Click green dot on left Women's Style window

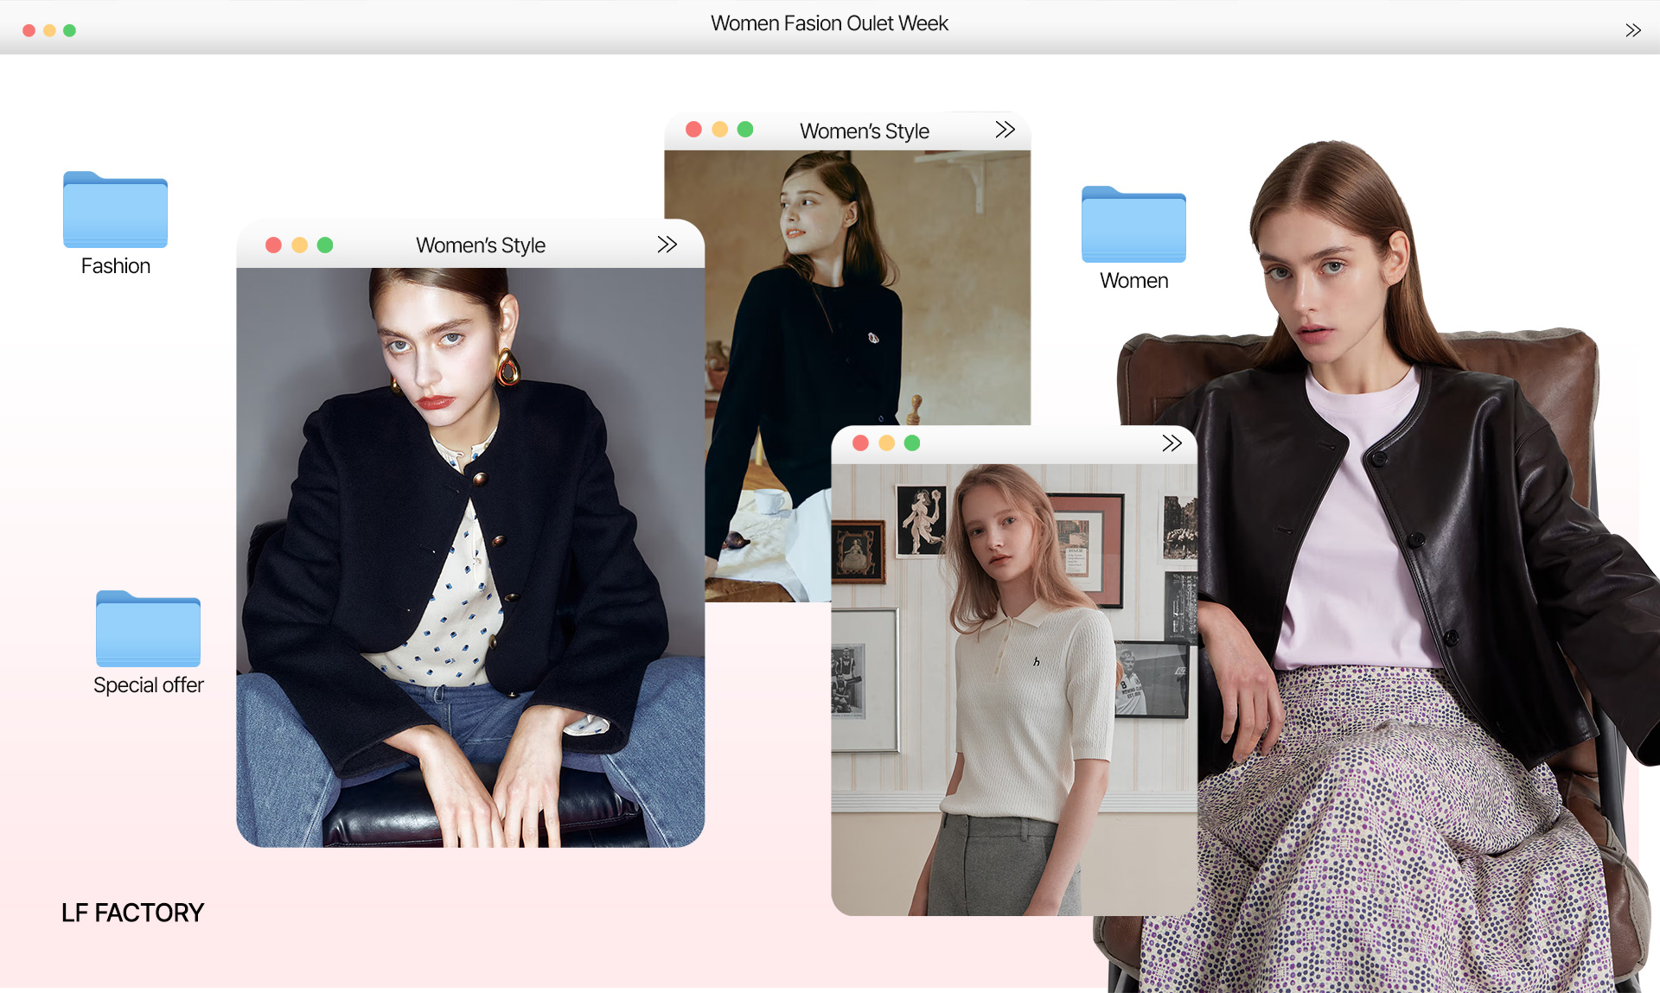[325, 245]
